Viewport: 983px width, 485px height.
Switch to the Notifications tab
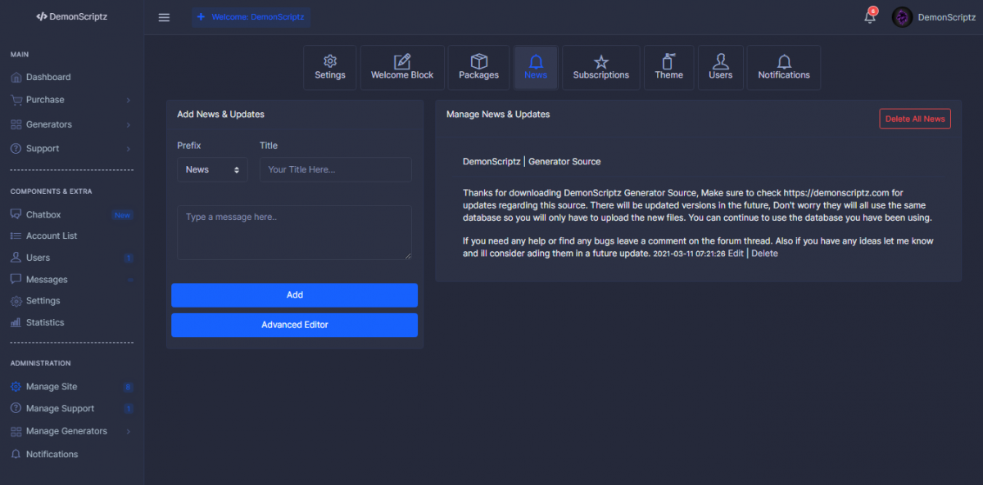(x=783, y=67)
